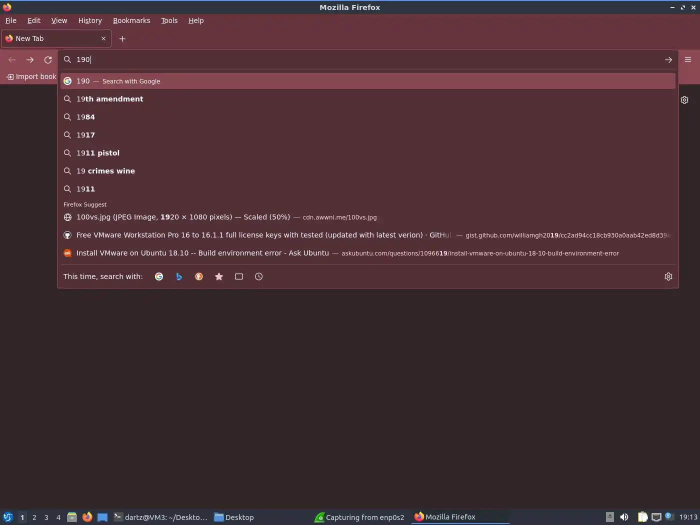Select Mozilla Firefox taskbar entry
The height and width of the screenshot is (525, 700).
[460, 517]
